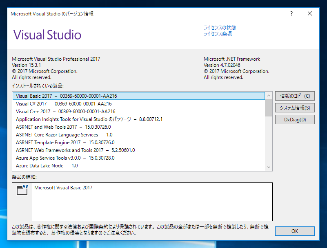Select Application Insights Tools list row

point(139,119)
